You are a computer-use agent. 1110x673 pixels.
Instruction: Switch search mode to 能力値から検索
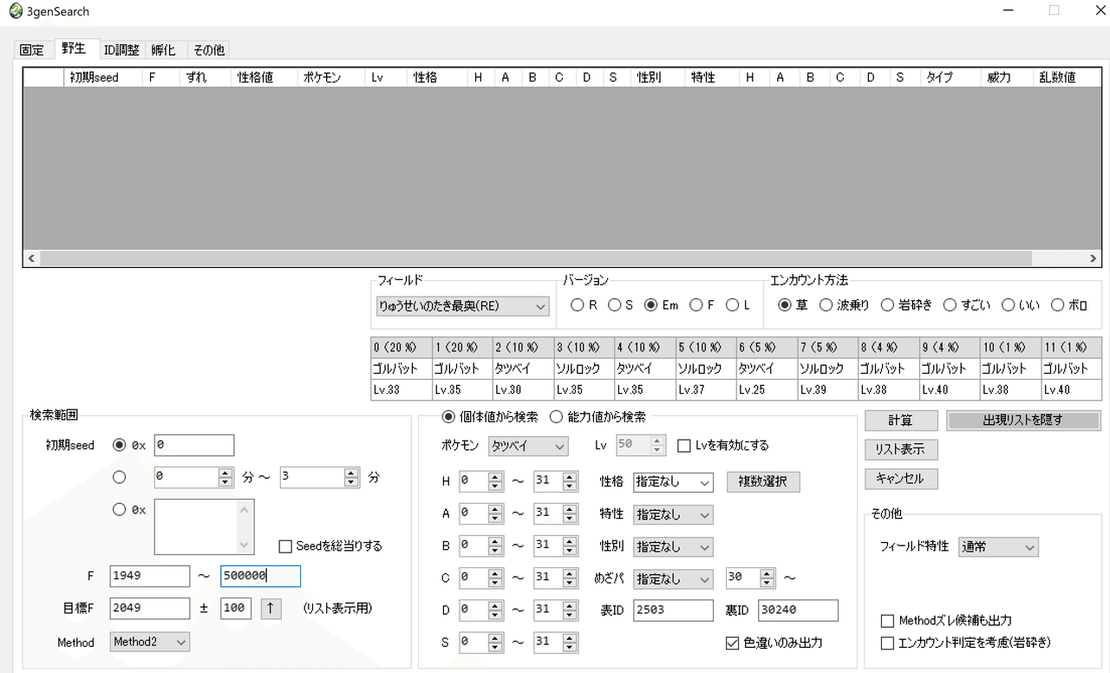pyautogui.click(x=556, y=415)
